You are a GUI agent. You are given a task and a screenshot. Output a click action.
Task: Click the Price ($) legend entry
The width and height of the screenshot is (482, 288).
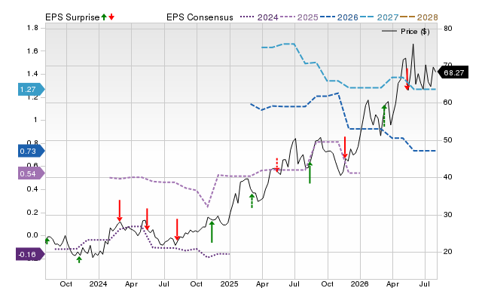[406, 32]
